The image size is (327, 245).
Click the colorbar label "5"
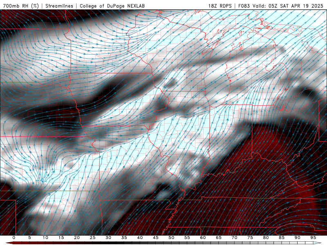point(29,238)
